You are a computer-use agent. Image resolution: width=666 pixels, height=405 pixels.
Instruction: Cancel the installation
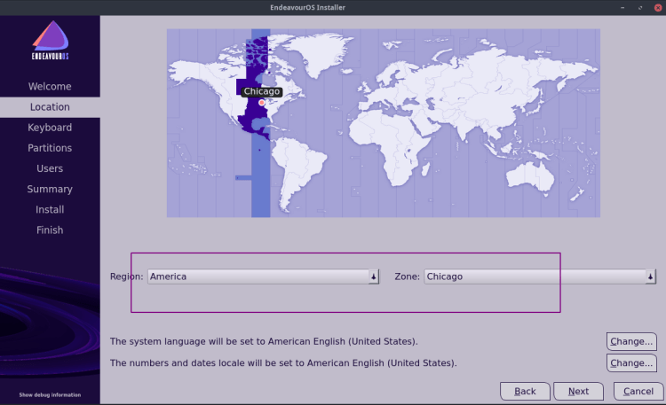click(638, 391)
